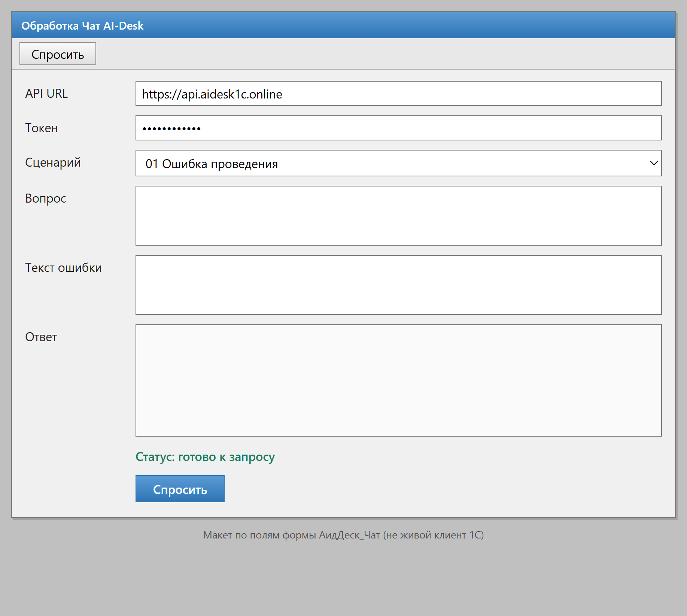Viewport: 687px width, 616px height.
Task: Click the 'Ответ' field label
Action: [x=41, y=337]
